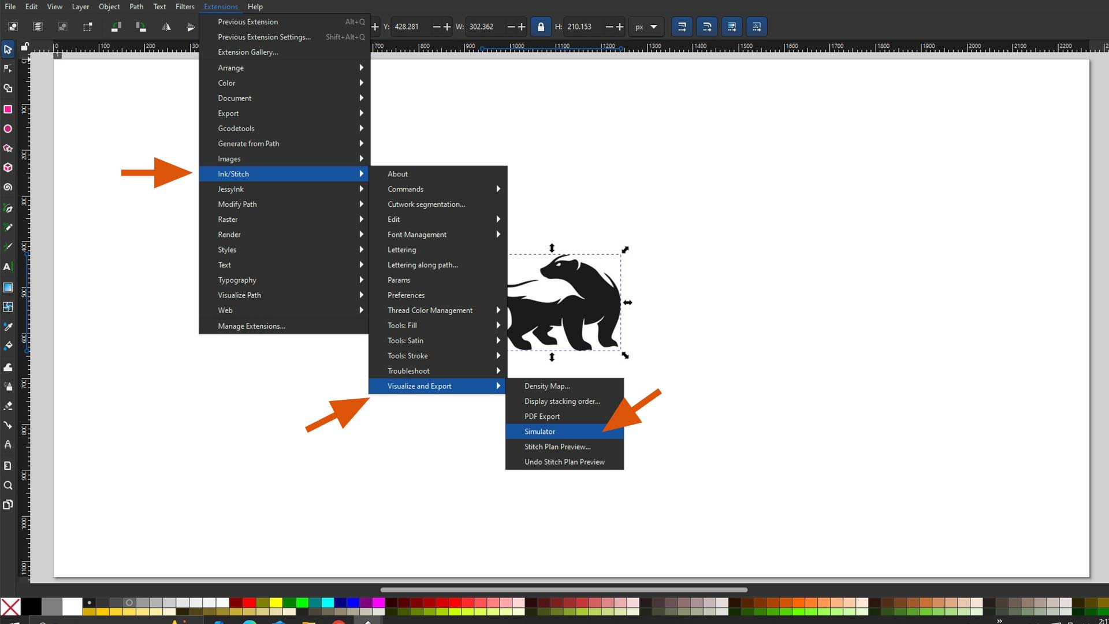Select the Pencil freehand tool

8,227
